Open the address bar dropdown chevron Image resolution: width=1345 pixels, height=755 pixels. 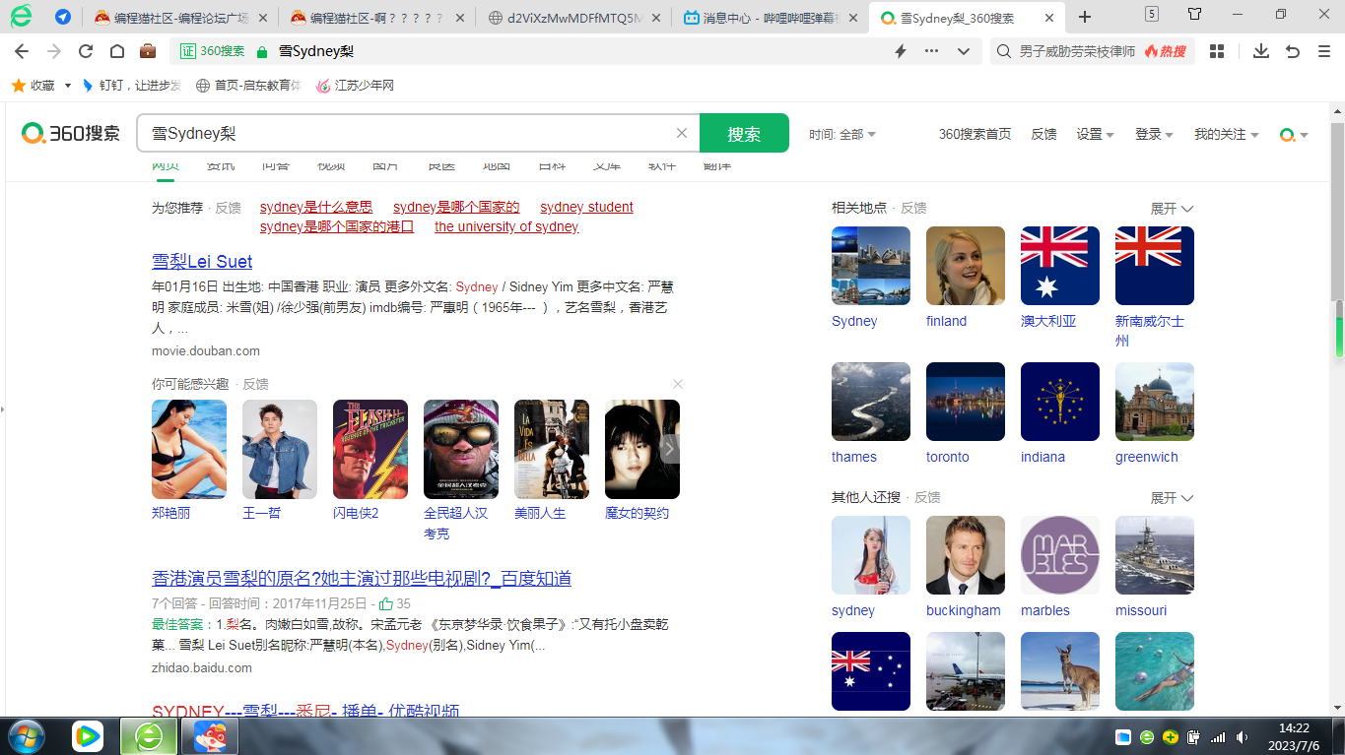click(964, 51)
